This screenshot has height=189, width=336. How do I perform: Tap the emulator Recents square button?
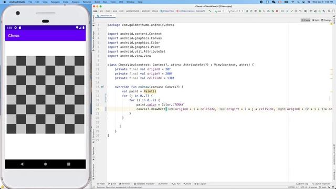tap(69, 164)
